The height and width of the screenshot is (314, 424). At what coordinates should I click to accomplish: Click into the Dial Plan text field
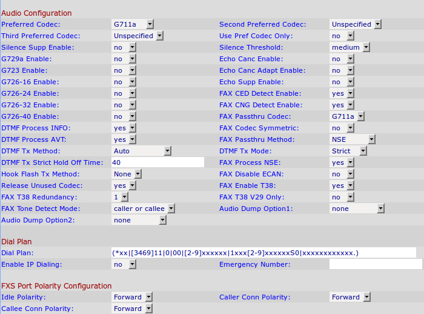[x=263, y=253]
